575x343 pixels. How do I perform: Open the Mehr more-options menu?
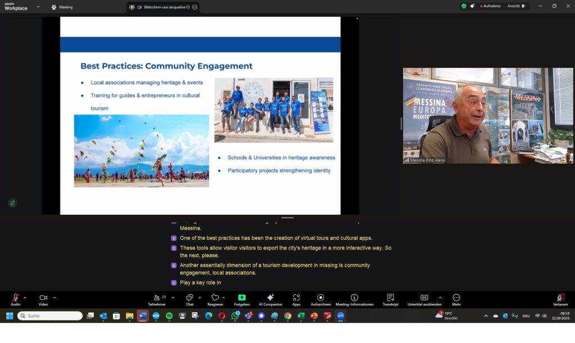pyautogui.click(x=456, y=298)
